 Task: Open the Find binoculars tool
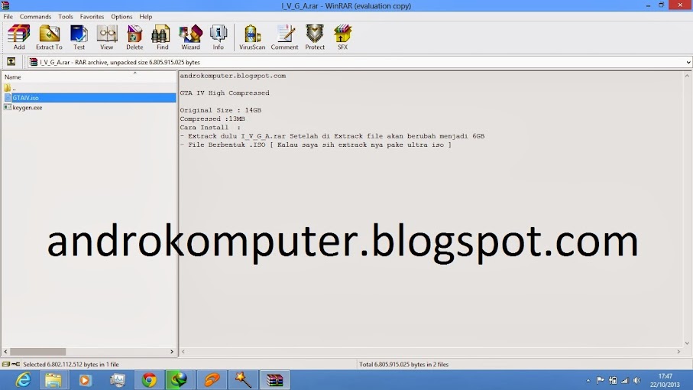(162, 37)
